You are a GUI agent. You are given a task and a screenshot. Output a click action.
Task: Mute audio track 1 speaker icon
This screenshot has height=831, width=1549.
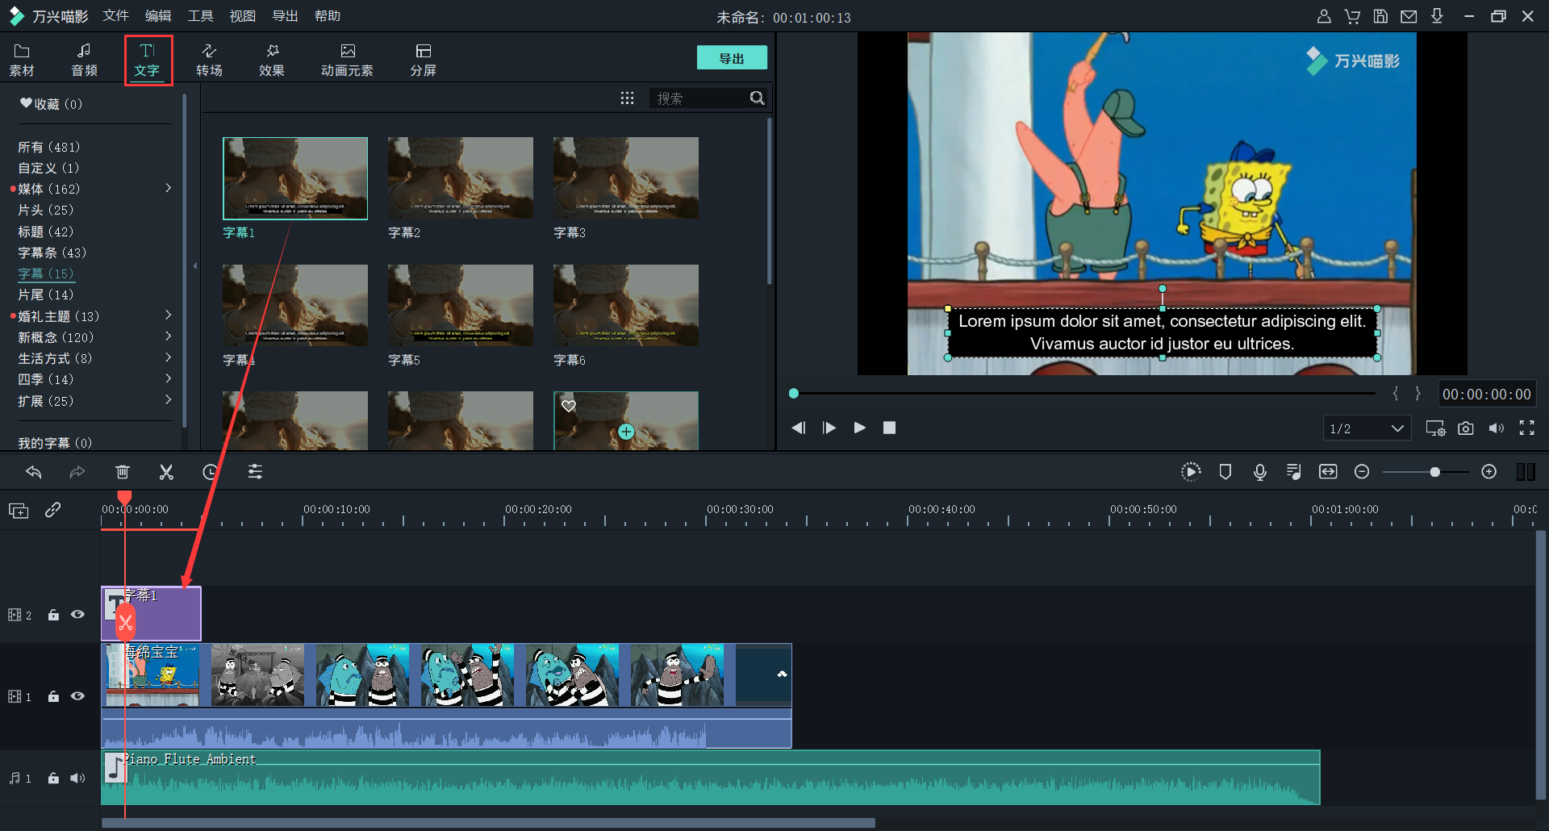pos(77,778)
